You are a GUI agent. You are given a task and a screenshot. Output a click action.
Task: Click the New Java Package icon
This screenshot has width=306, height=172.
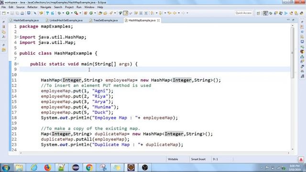[x=86, y=13]
